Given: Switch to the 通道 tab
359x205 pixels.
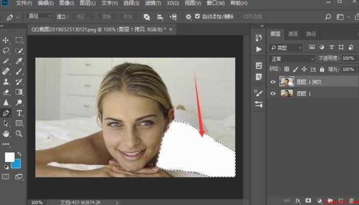Looking at the screenshot, I should pos(293,34).
